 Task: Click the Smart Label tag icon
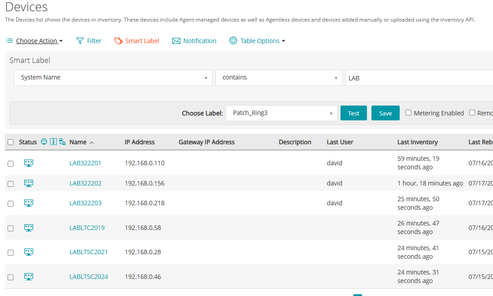click(x=118, y=41)
